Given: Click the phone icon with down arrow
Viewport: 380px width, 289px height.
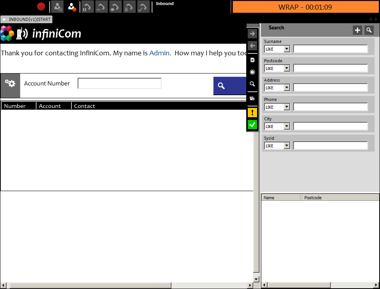Looking at the screenshot, I should click(130, 7).
